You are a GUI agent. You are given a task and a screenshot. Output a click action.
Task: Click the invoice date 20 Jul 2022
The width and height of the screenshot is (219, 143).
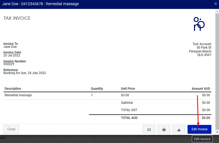click(12, 55)
